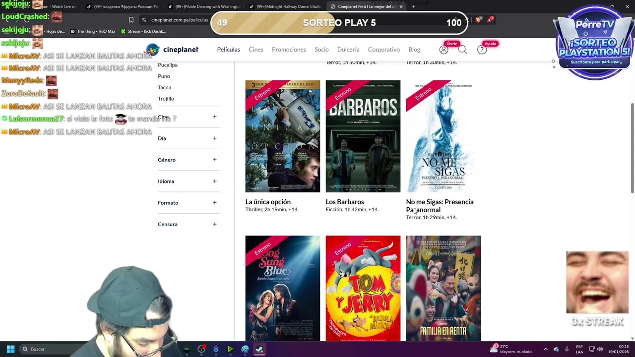Open the Dulcería menu
The image size is (635, 357).
pos(348,50)
